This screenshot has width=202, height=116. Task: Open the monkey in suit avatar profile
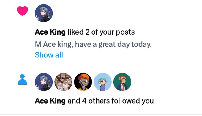(122, 82)
